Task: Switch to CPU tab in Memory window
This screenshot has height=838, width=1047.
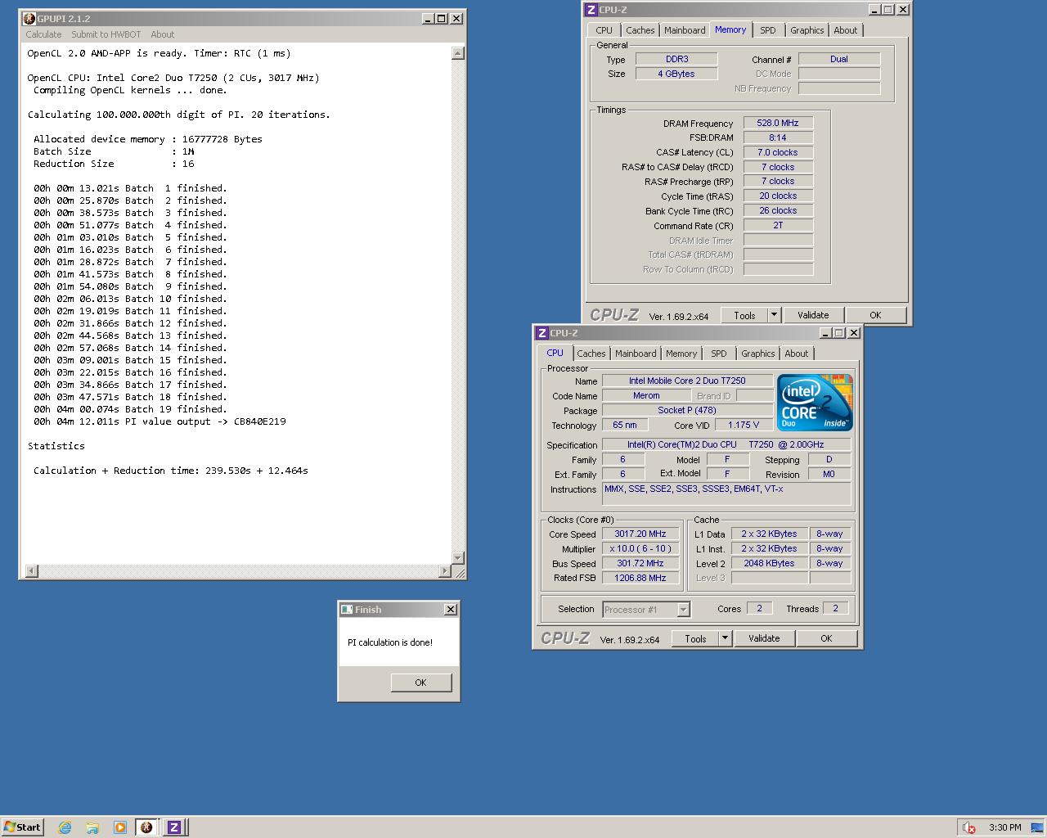Action: 604,30
